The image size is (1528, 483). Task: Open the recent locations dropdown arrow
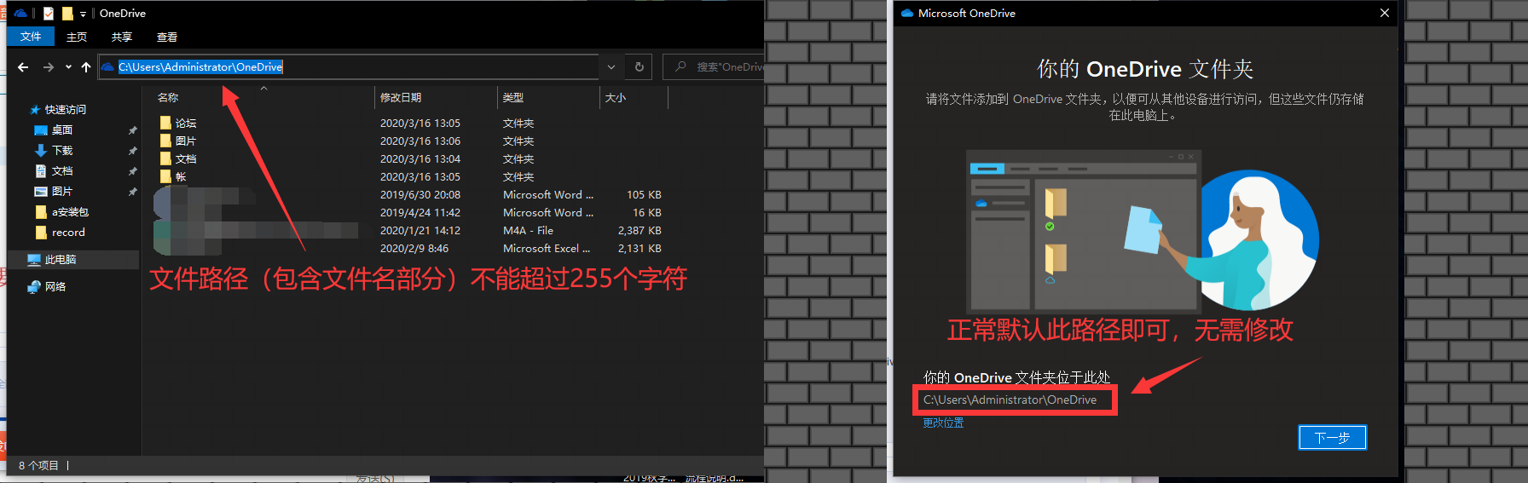point(68,67)
